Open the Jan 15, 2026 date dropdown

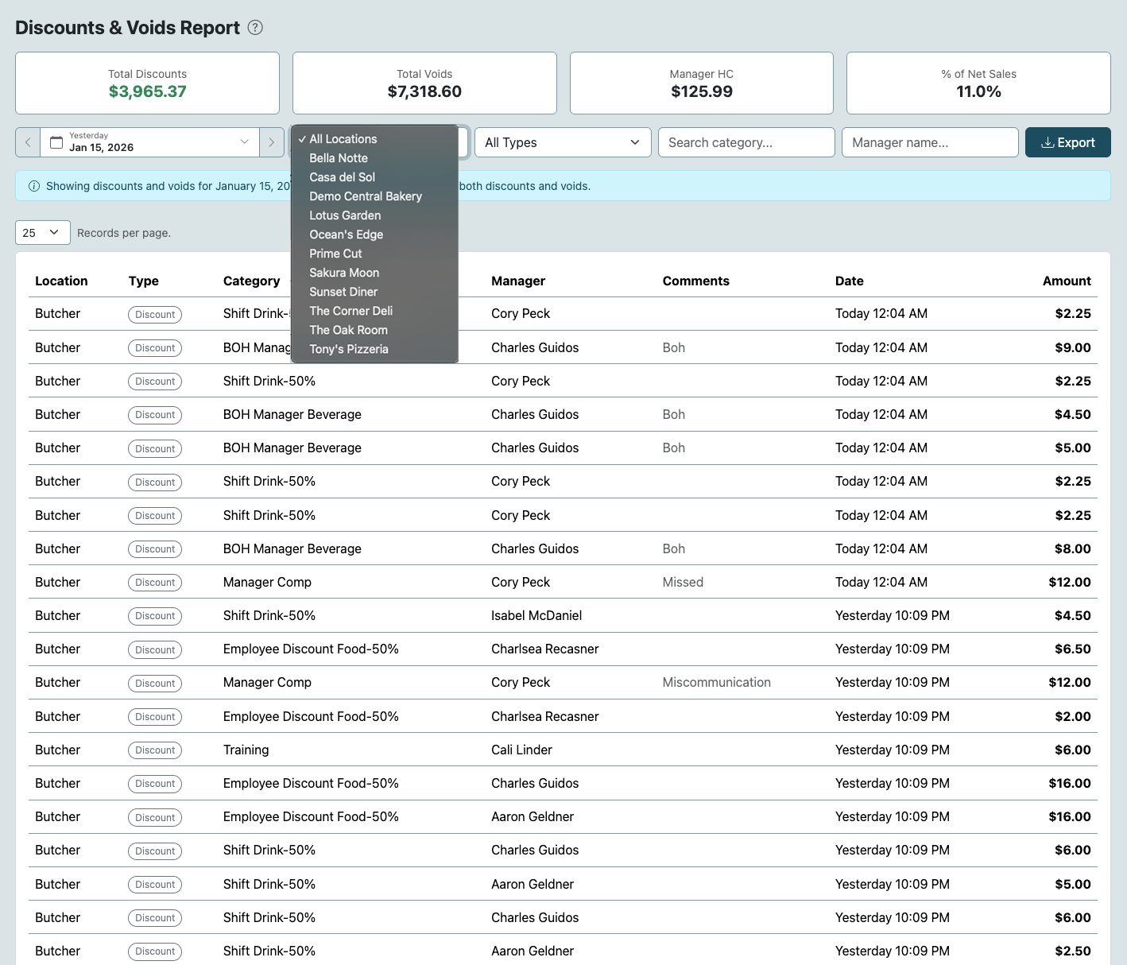[151, 142]
